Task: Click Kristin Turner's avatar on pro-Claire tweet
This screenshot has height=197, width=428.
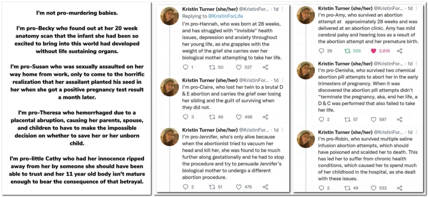Action: [x=170, y=86]
